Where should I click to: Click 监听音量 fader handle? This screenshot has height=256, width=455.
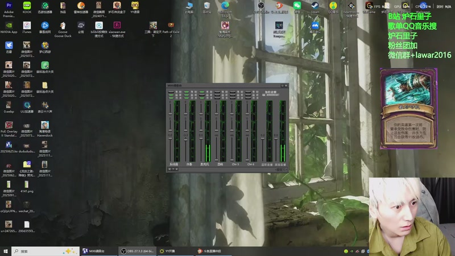coord(263,138)
